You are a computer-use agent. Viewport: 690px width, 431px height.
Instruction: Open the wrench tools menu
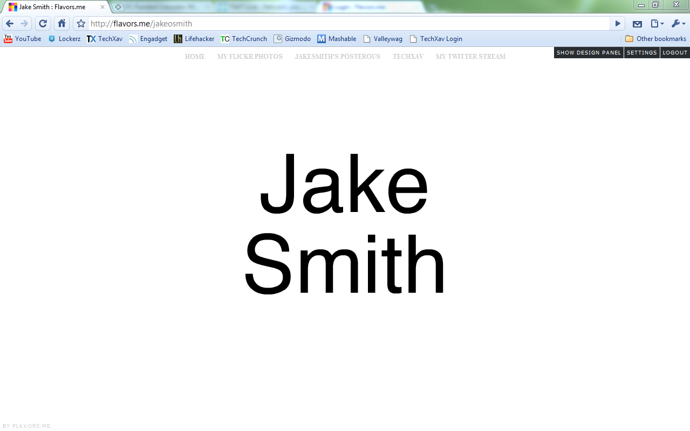point(678,24)
